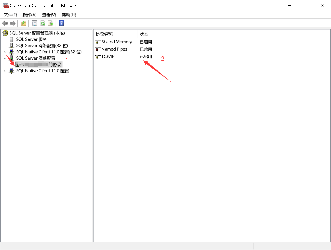
Task: Click the Refresh toolbar icon
Action: (x=43, y=23)
